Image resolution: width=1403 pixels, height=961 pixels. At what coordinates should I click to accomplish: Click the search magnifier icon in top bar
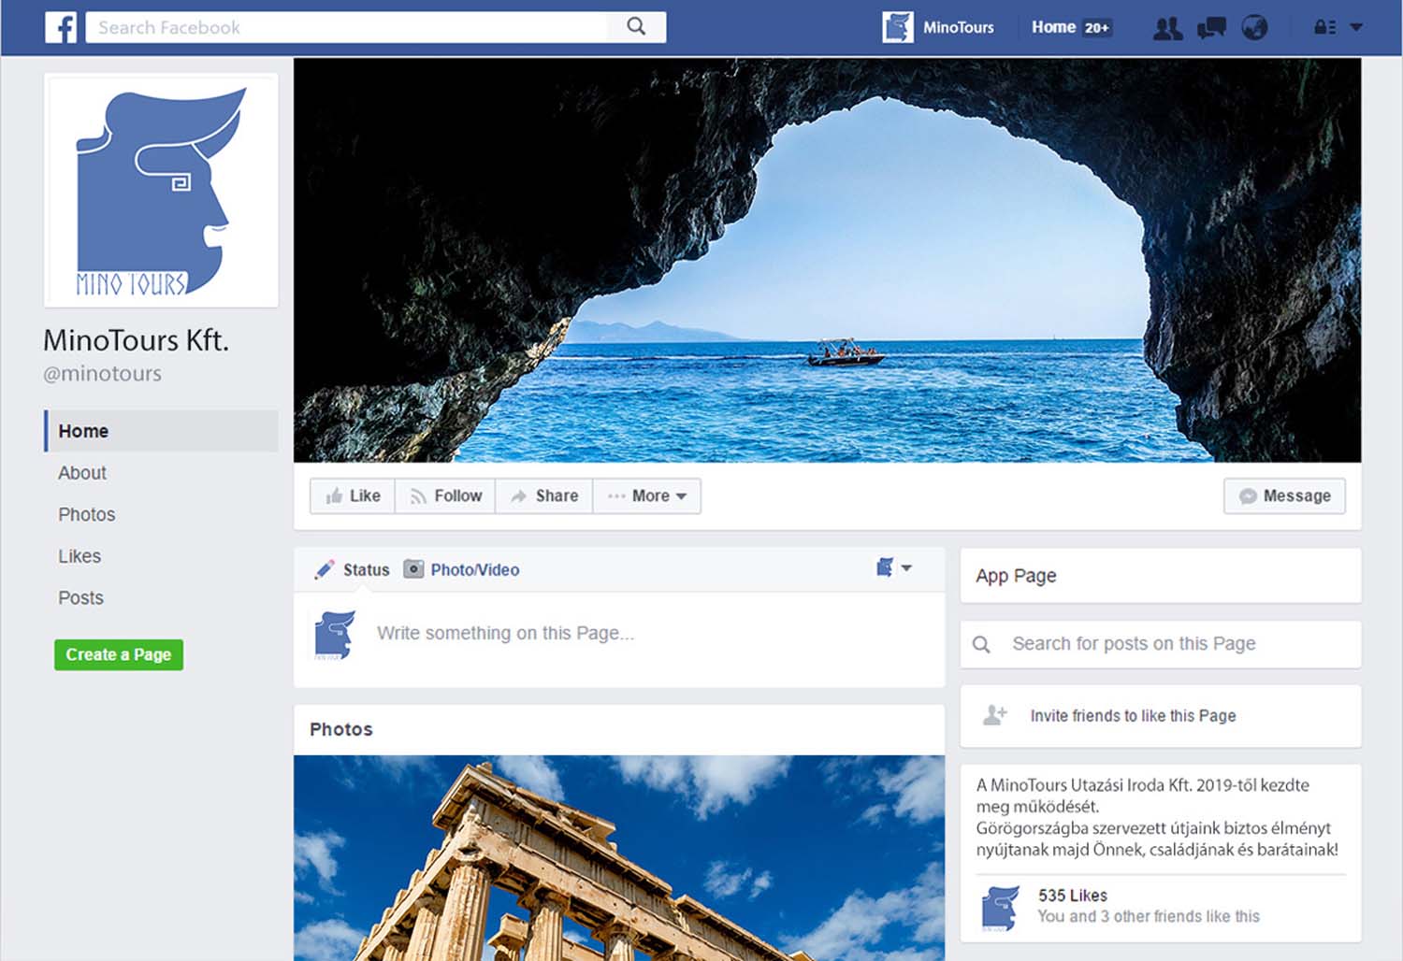(x=636, y=27)
